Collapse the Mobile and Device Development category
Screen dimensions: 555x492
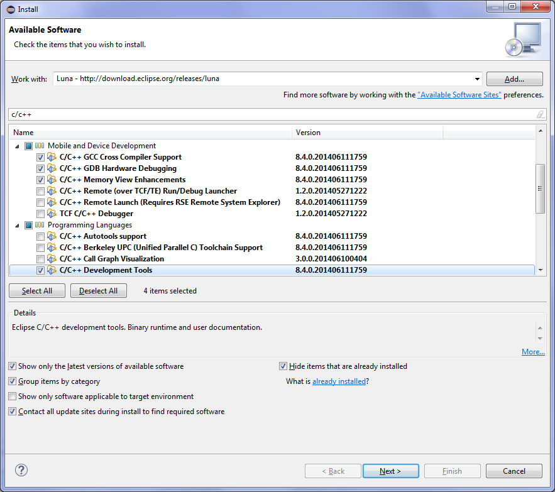(17, 146)
